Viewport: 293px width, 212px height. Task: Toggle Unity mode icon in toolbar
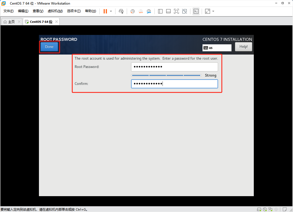click(185, 11)
